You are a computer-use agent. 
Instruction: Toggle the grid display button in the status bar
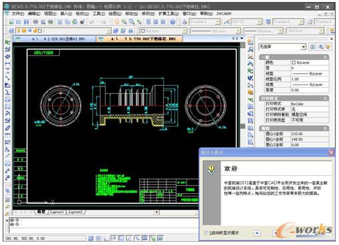tap(99, 238)
